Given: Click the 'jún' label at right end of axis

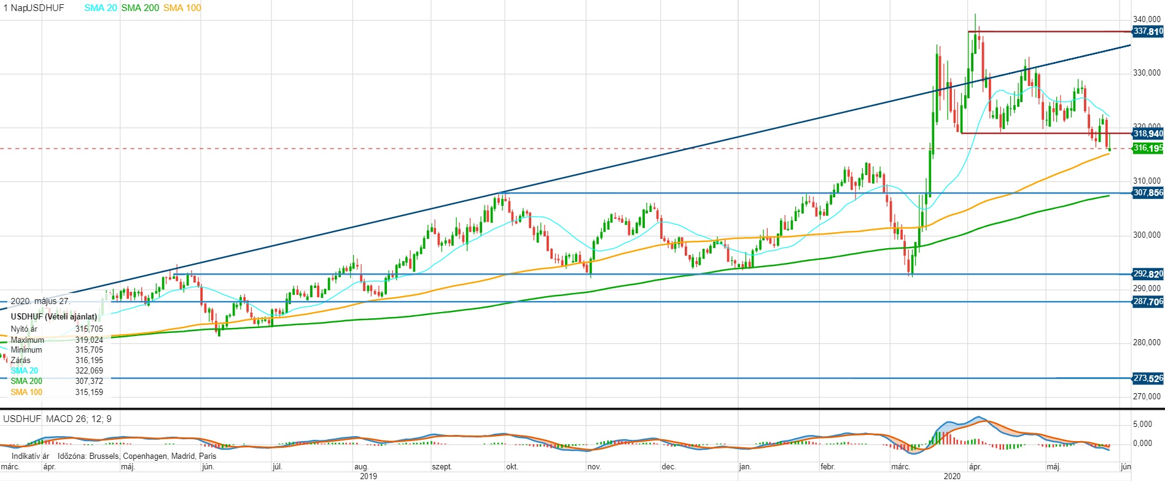Looking at the screenshot, I should (1126, 467).
